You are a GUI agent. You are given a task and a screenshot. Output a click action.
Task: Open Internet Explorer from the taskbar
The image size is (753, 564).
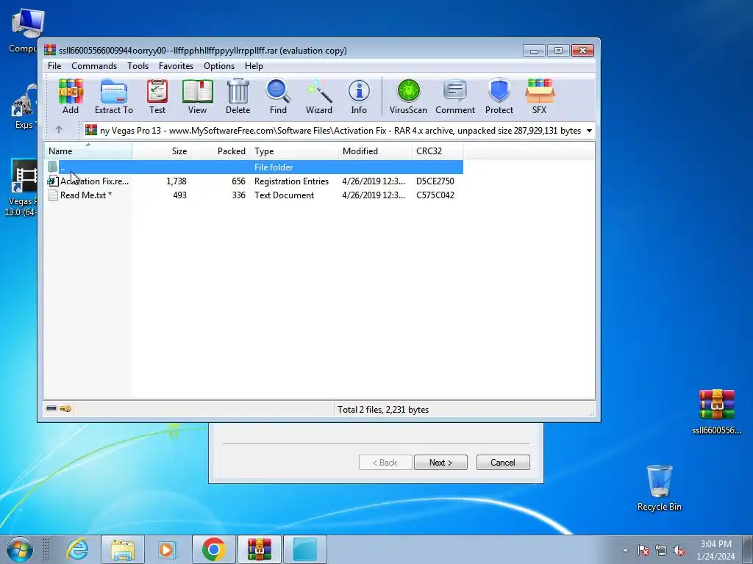click(x=77, y=549)
